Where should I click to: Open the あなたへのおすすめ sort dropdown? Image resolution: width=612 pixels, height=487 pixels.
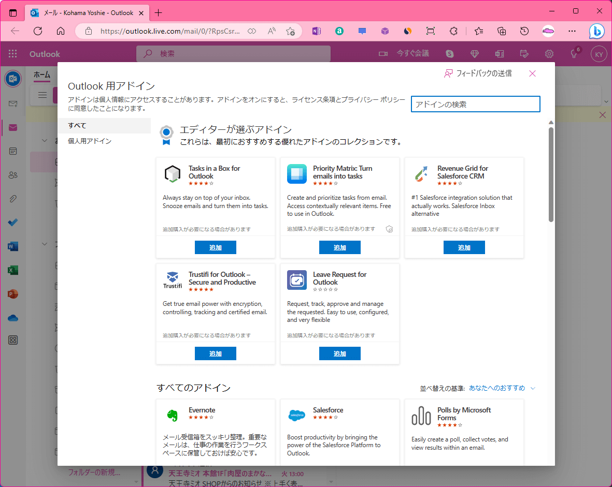[502, 388]
